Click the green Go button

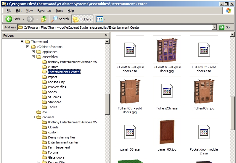[224, 28]
